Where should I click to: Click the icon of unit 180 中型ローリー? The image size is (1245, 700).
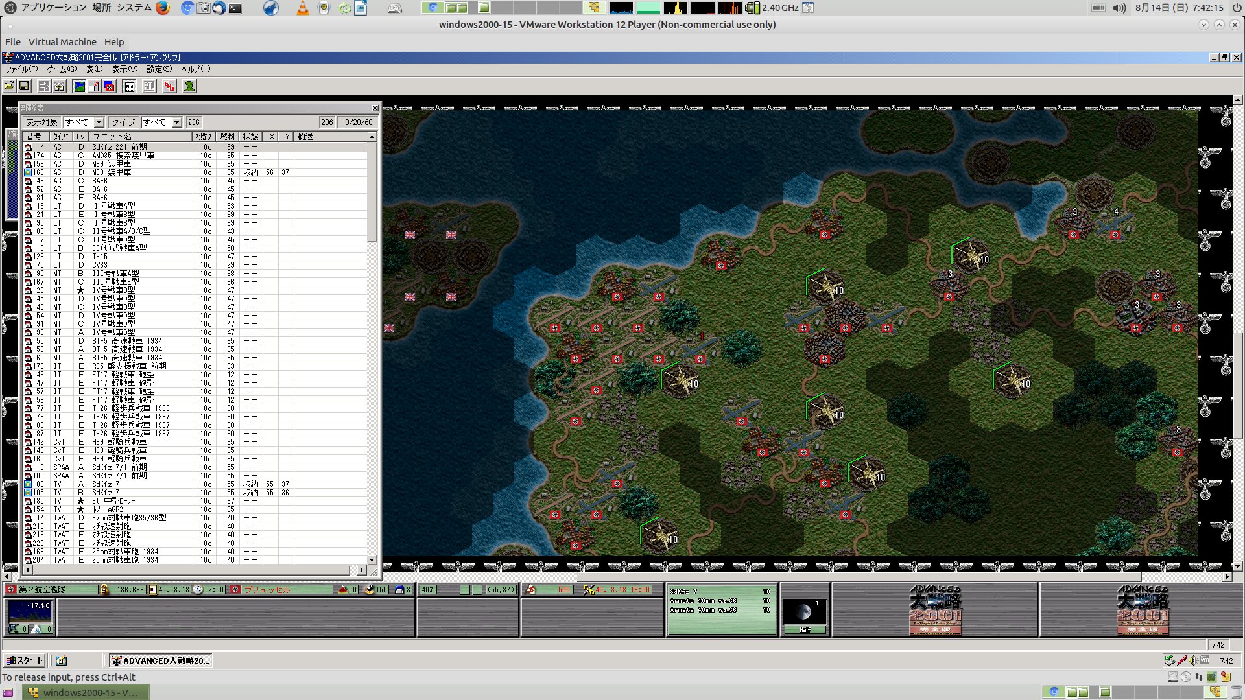pos(28,501)
